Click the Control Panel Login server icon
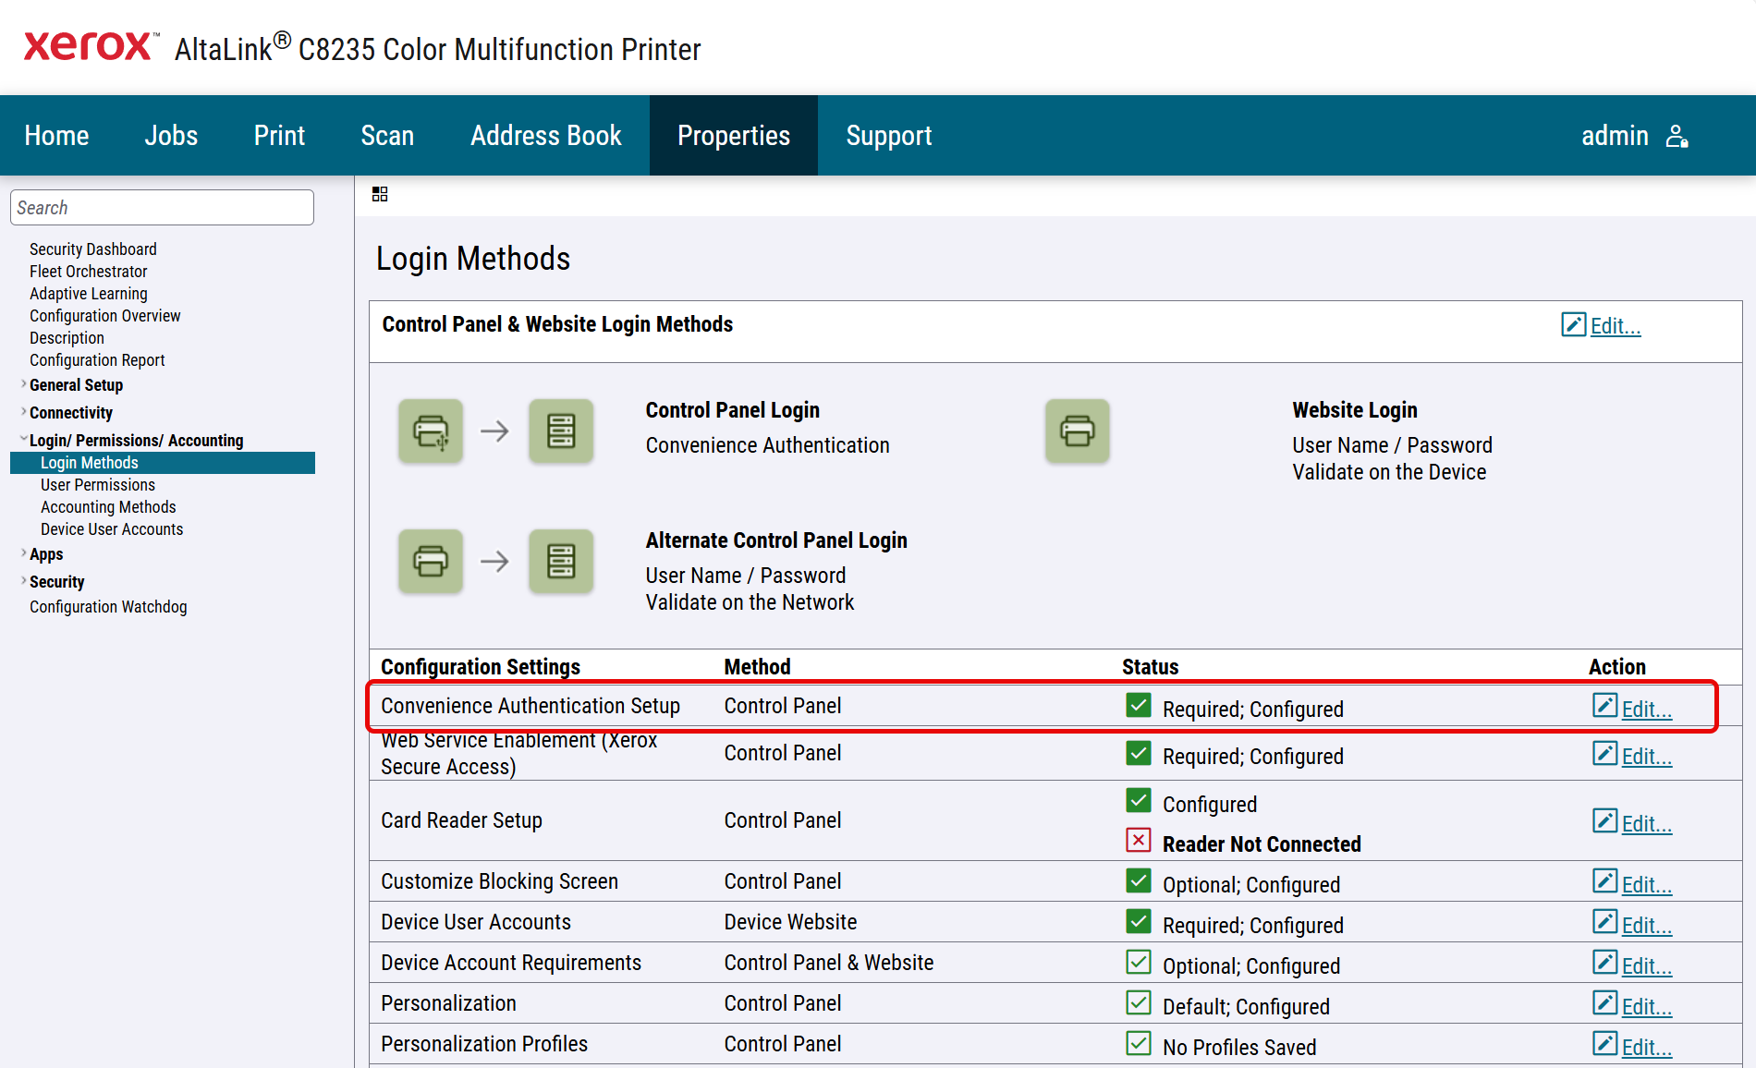This screenshot has height=1068, width=1756. click(561, 431)
